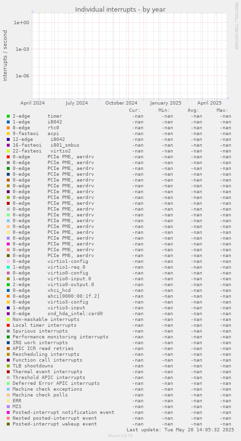
Task: Click the TLB shootdowns legend label
Action: pyautogui.click(x=32, y=365)
